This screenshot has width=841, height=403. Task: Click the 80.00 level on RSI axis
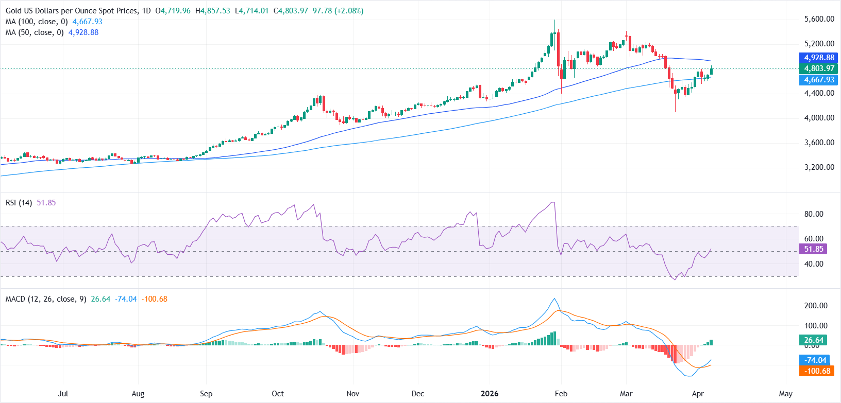(x=814, y=214)
